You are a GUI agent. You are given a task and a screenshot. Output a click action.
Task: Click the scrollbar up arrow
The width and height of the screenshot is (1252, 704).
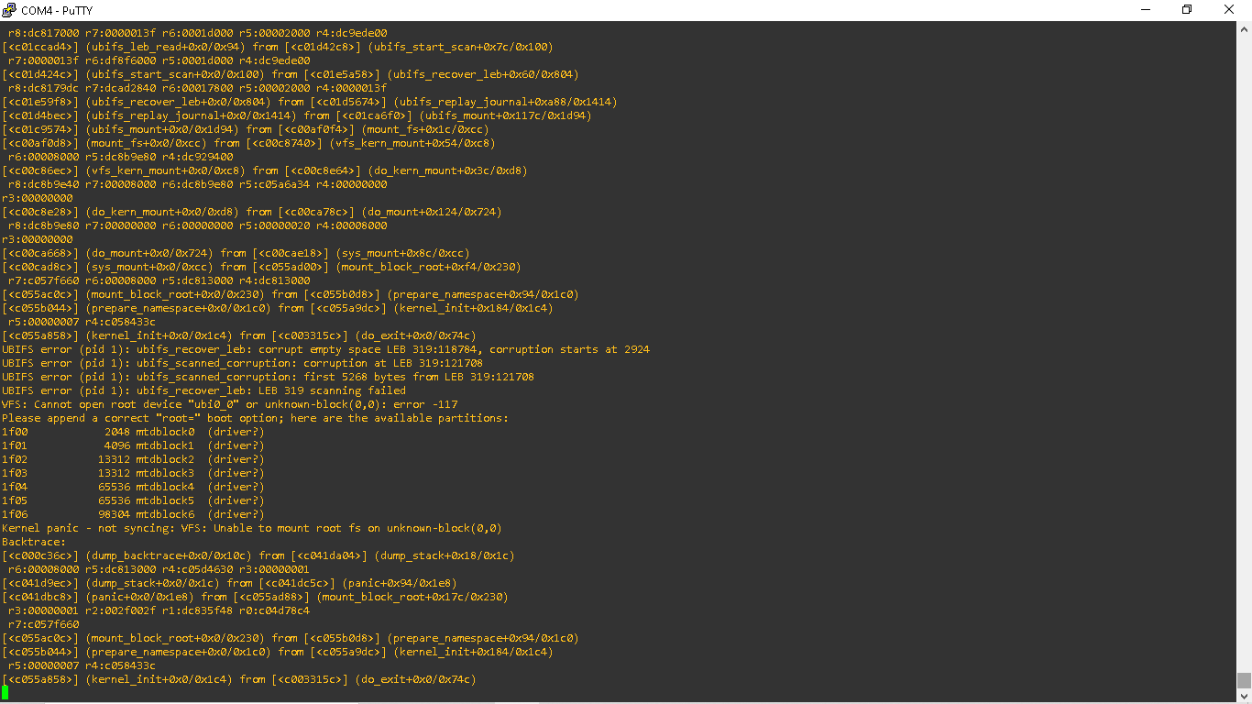tap(1244, 28)
